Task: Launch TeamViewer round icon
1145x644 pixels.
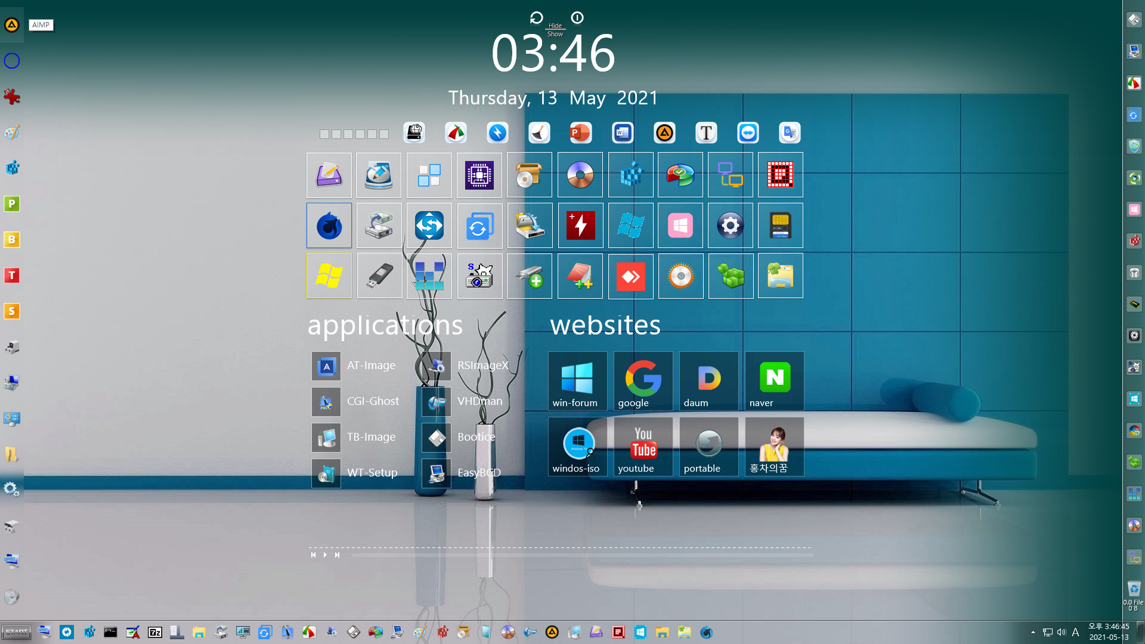Action: (x=748, y=132)
